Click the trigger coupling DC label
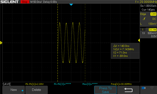 click(154, 19)
